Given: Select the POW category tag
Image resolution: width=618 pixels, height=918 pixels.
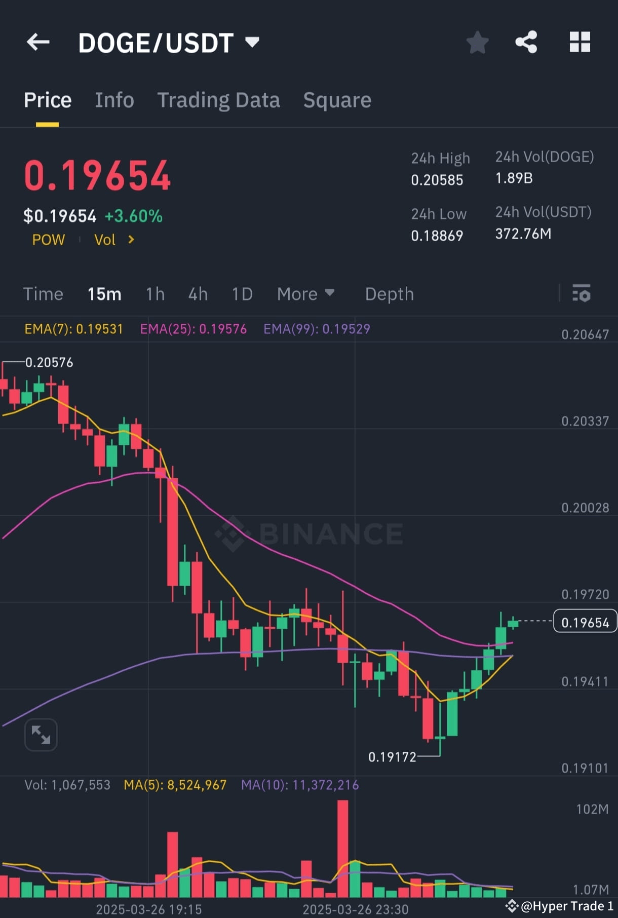Looking at the screenshot, I should [x=48, y=240].
